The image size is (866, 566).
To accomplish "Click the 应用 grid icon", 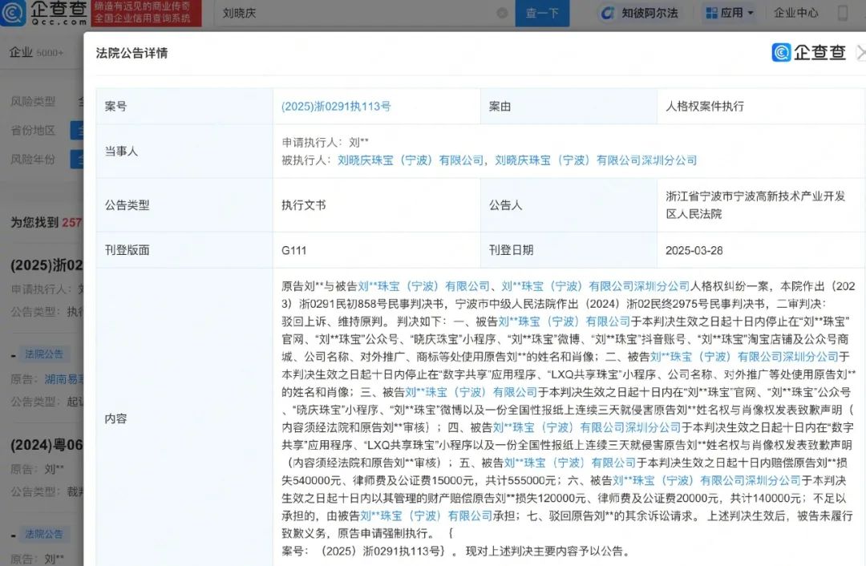I will coord(711,13).
